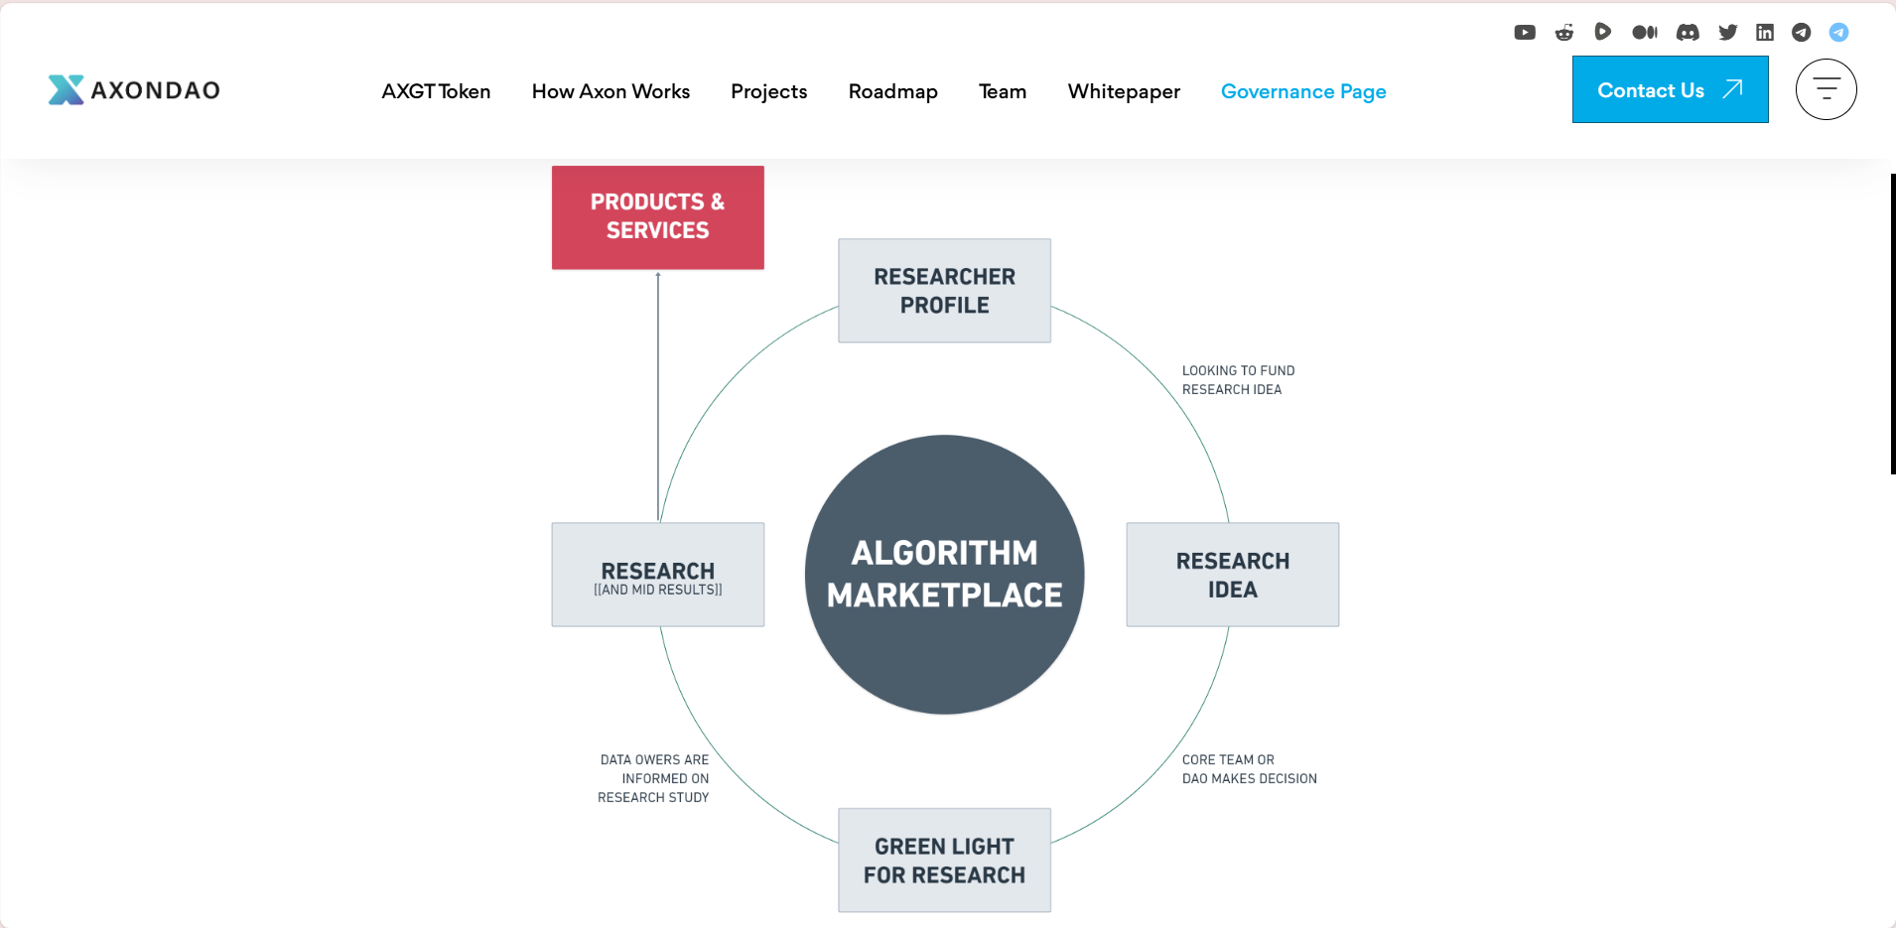The width and height of the screenshot is (1896, 928).
Task: Go to How Axon Works
Action: click(x=610, y=91)
